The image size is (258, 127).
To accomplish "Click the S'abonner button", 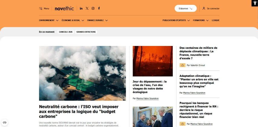I will 185,8.
